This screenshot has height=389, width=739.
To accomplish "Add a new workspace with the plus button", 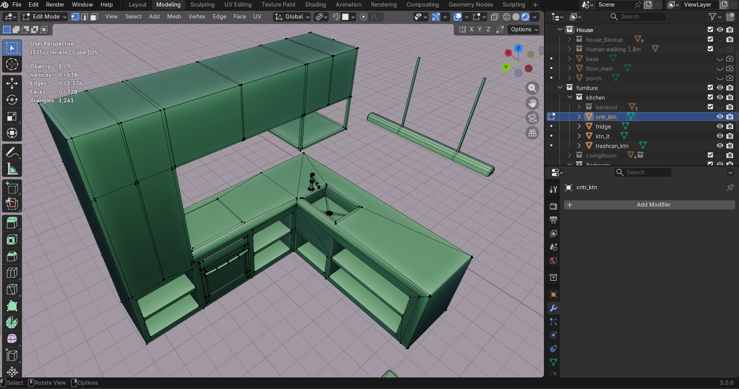I will coord(535,5).
